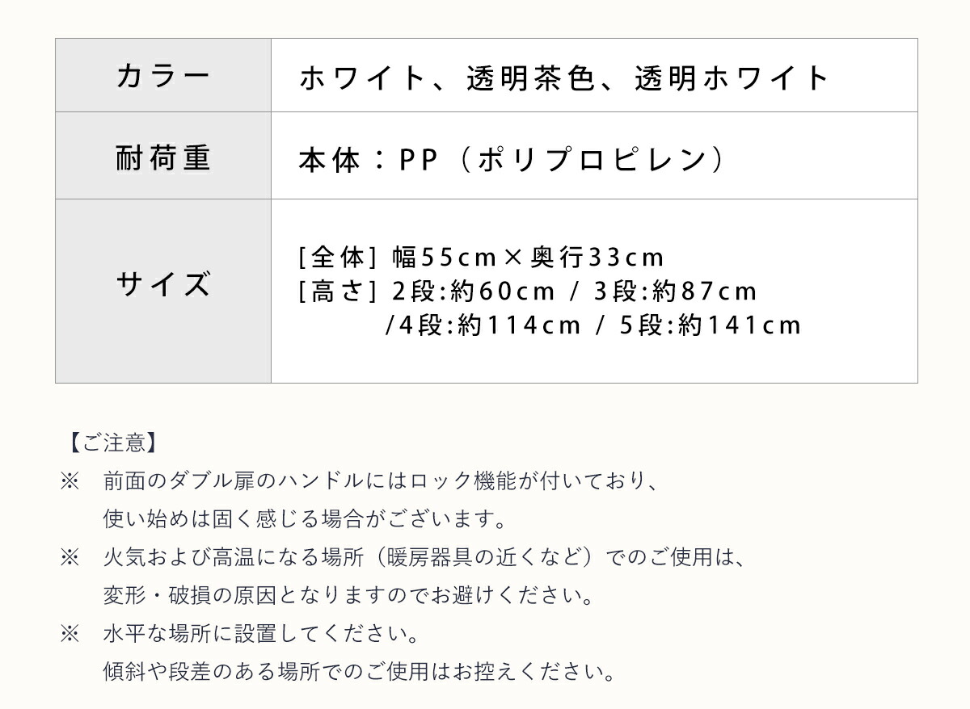This screenshot has width=970, height=709.
Task: Click the 本体：PP（ポリプロピレン） text
Action: (x=511, y=161)
